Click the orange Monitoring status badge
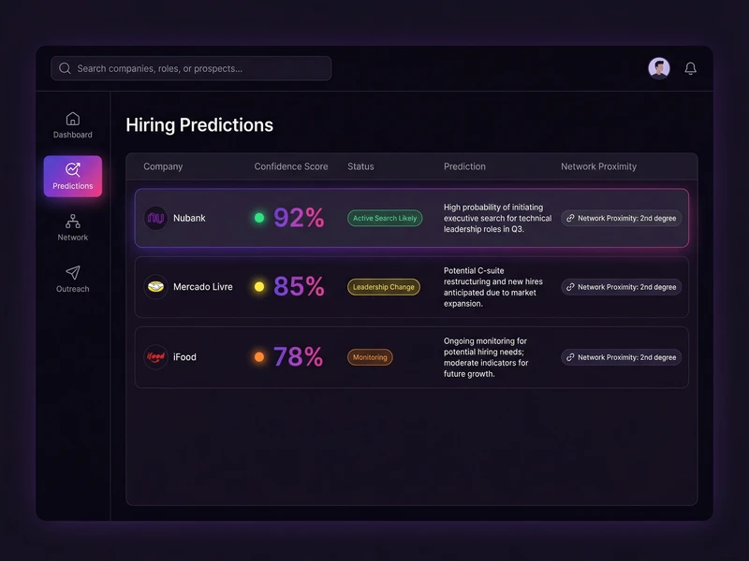Image resolution: width=749 pixels, height=561 pixels. coord(370,357)
